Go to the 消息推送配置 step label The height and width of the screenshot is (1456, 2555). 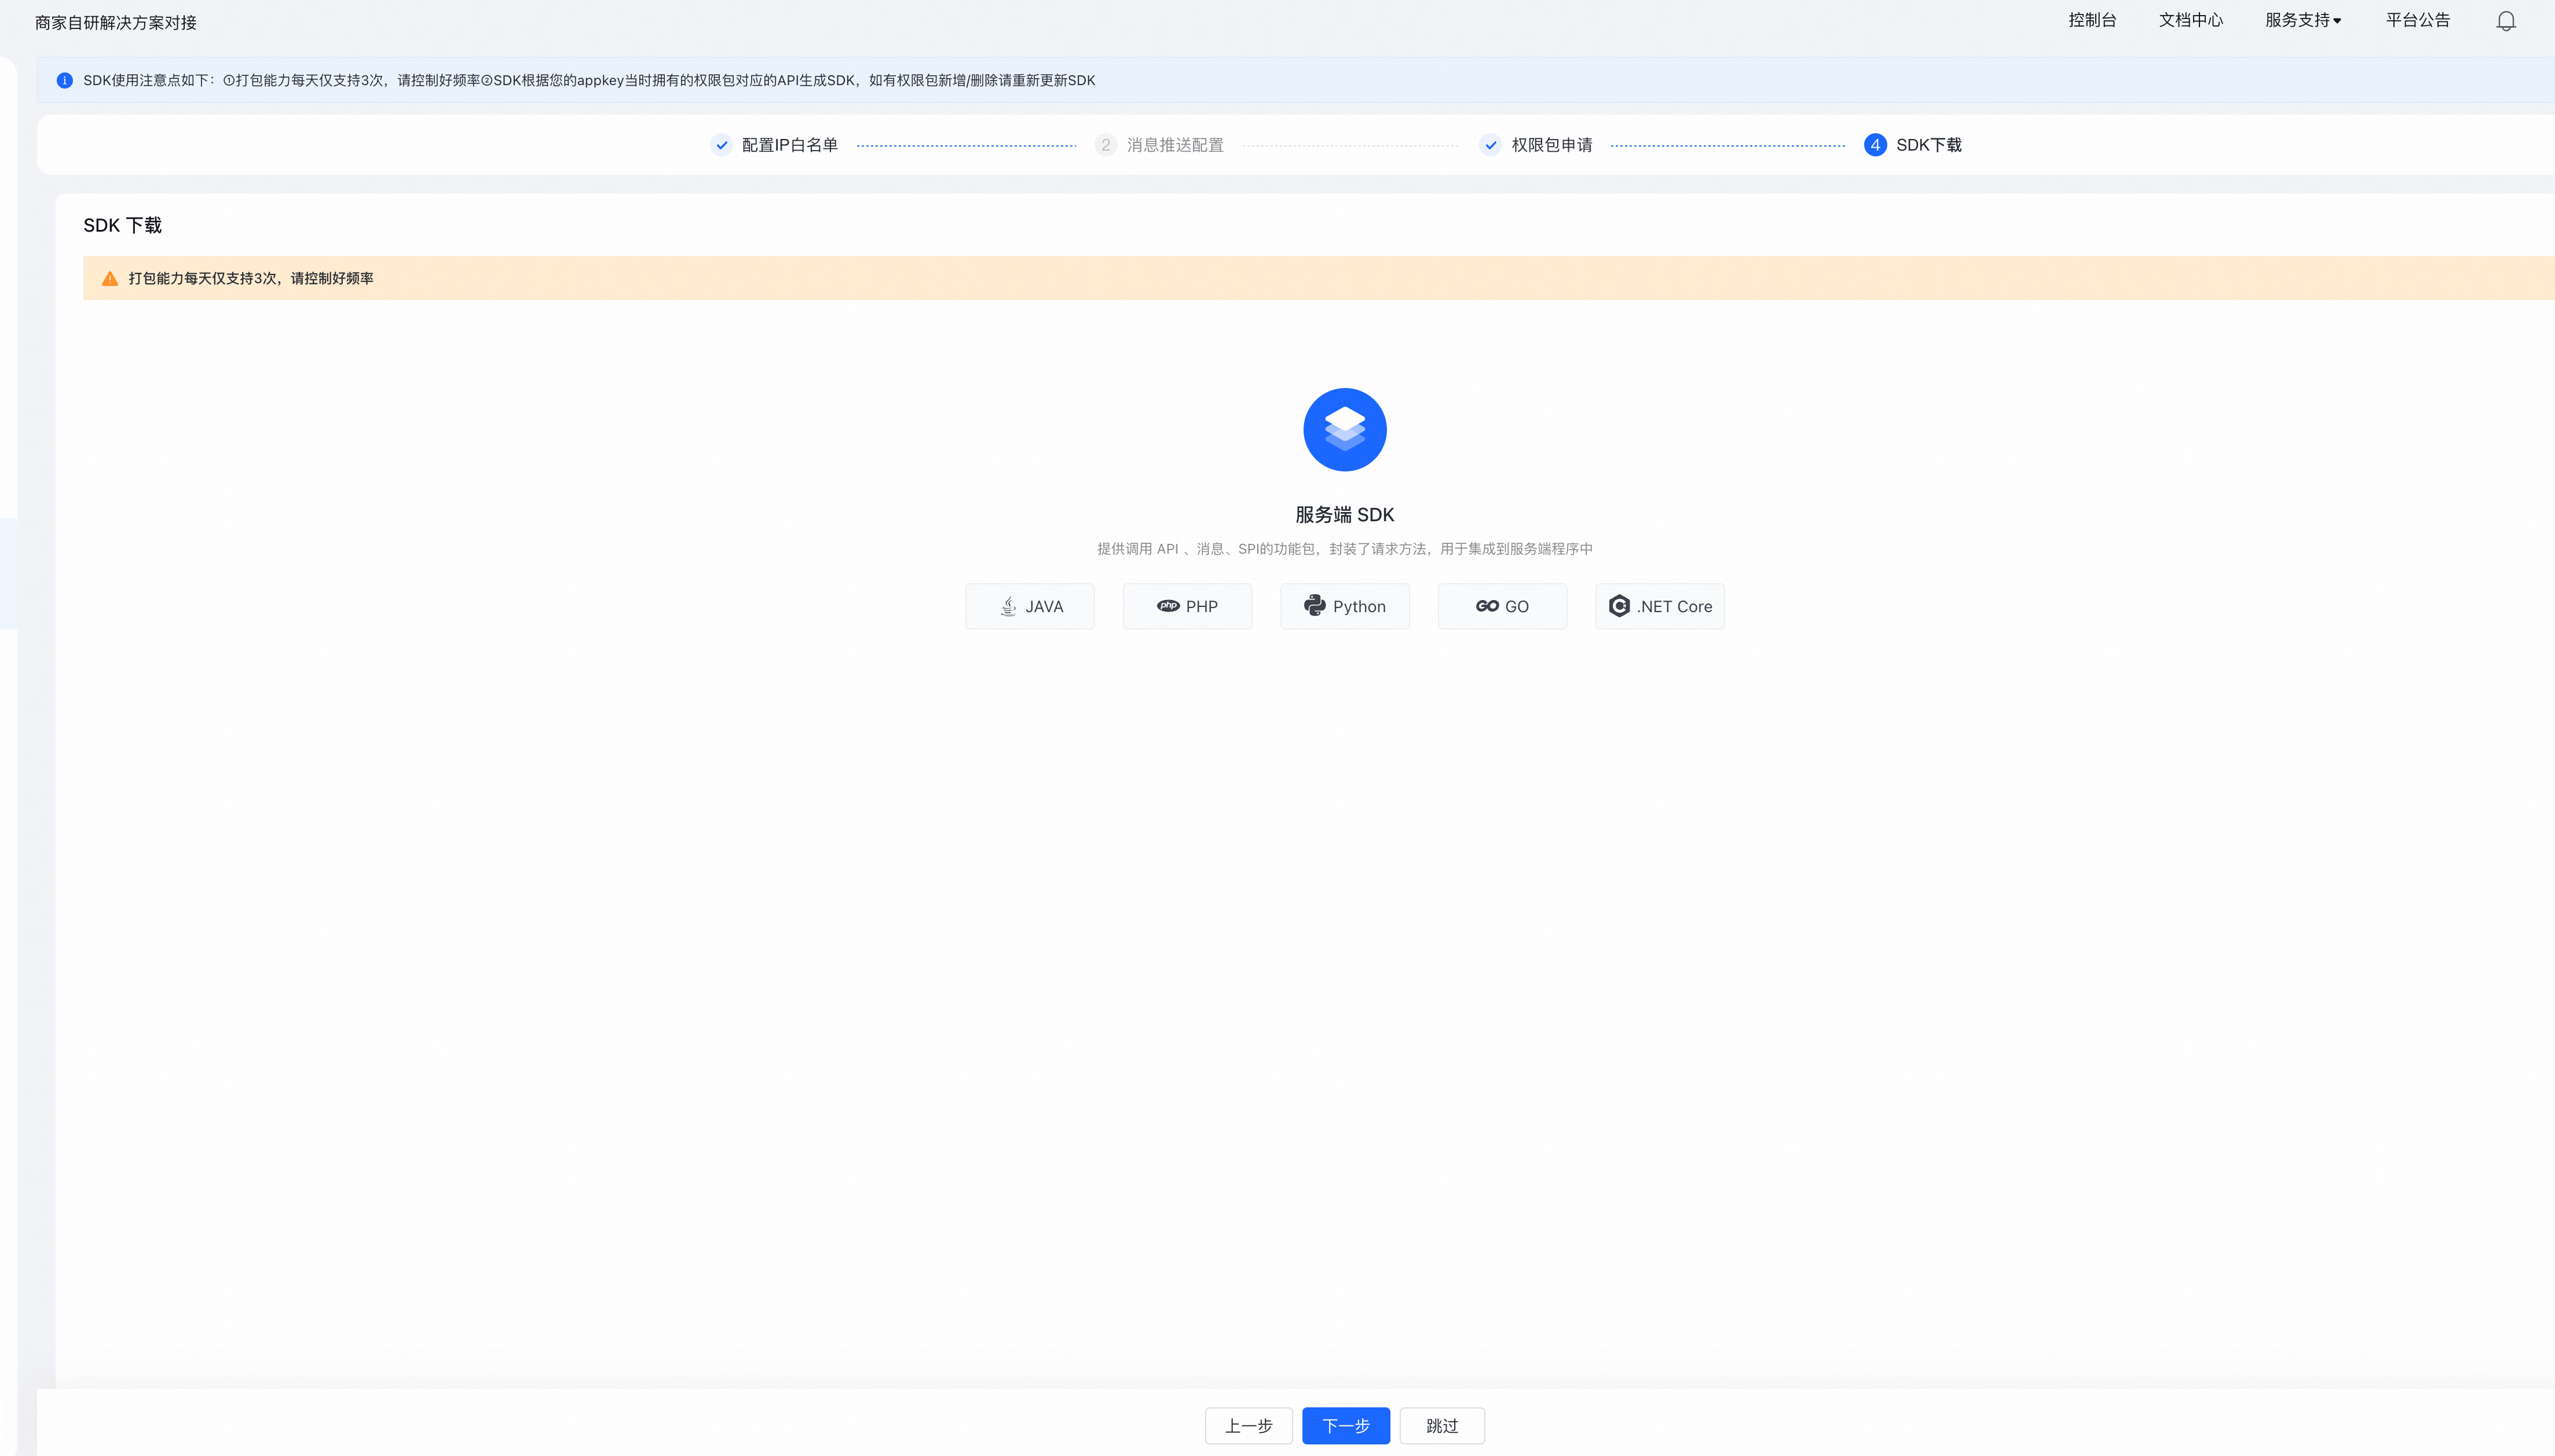[1174, 145]
